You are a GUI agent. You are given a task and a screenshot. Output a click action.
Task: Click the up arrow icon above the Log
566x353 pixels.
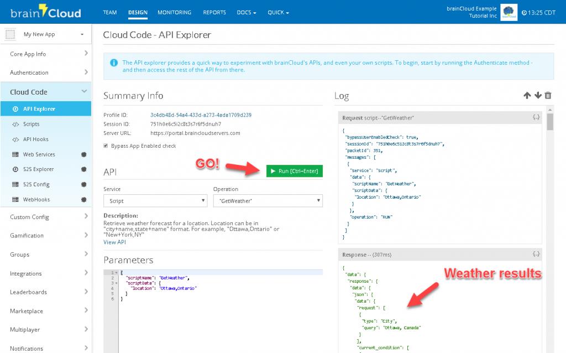(527, 95)
